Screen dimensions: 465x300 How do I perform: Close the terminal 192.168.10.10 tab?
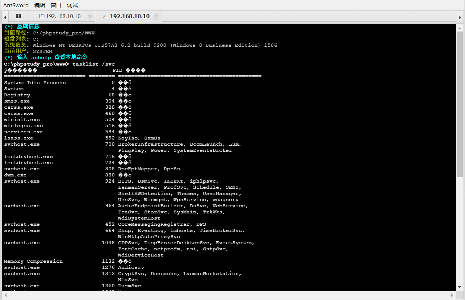coord(156,16)
